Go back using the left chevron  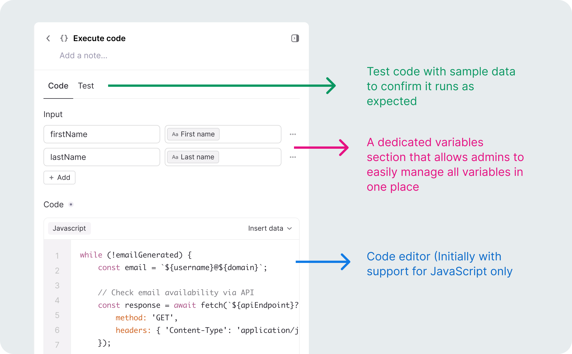(x=48, y=38)
